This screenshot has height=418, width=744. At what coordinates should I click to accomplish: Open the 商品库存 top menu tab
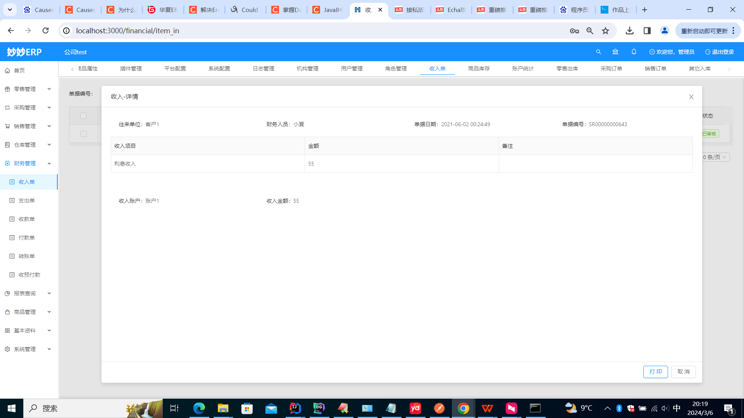click(x=479, y=68)
